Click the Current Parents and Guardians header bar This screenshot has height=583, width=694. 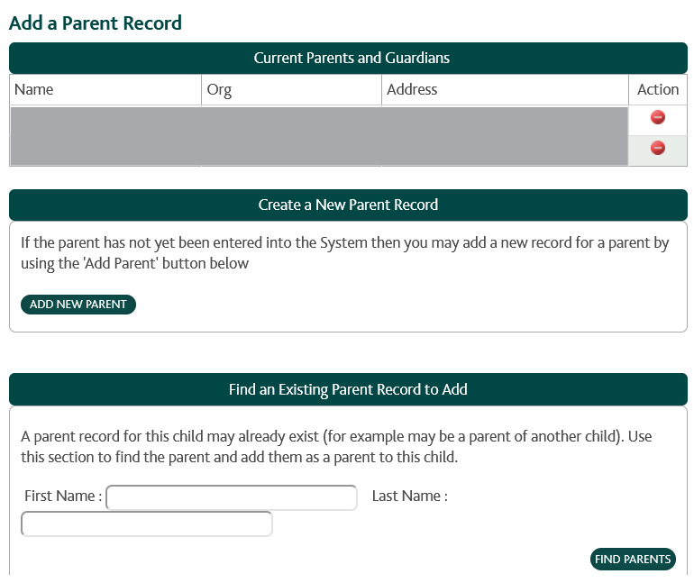(x=348, y=58)
